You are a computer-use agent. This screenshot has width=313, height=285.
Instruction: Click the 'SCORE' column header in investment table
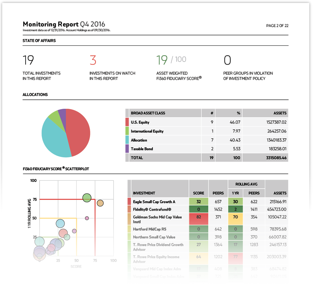198,193
